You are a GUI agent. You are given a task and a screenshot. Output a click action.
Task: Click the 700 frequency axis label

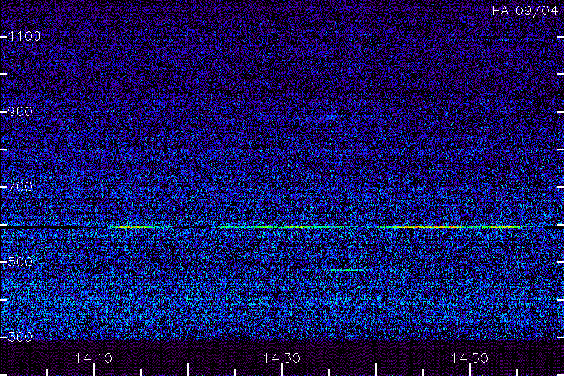pyautogui.click(x=20, y=187)
